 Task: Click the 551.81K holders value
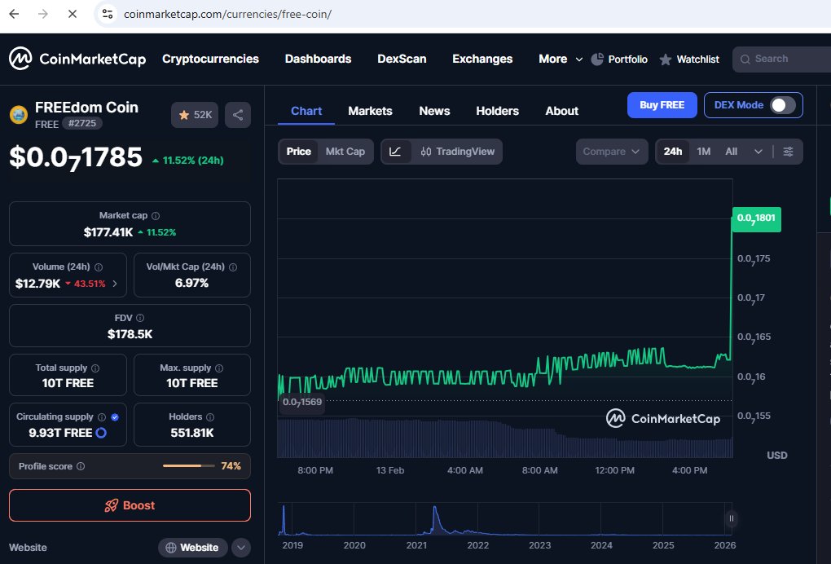point(191,433)
